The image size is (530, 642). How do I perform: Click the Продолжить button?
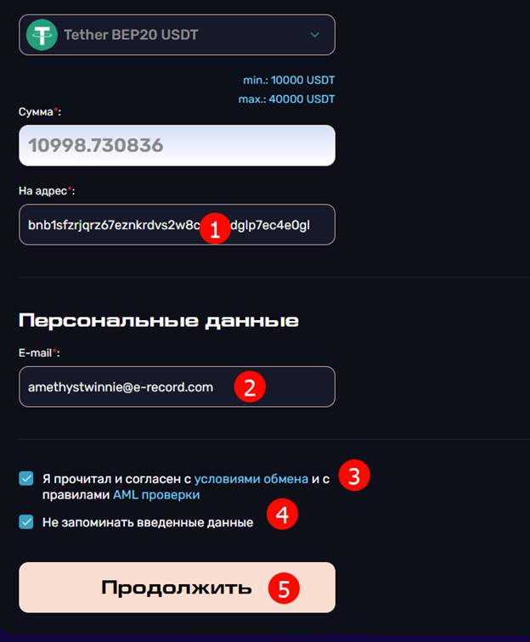177,588
